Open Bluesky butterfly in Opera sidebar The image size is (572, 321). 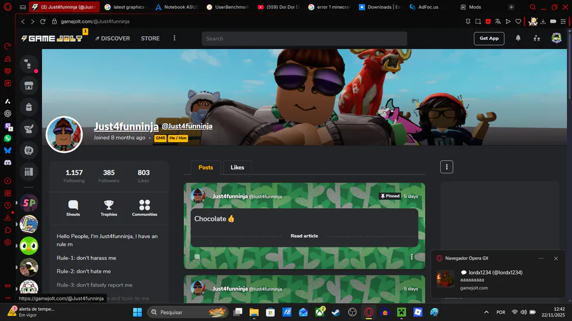point(8,150)
